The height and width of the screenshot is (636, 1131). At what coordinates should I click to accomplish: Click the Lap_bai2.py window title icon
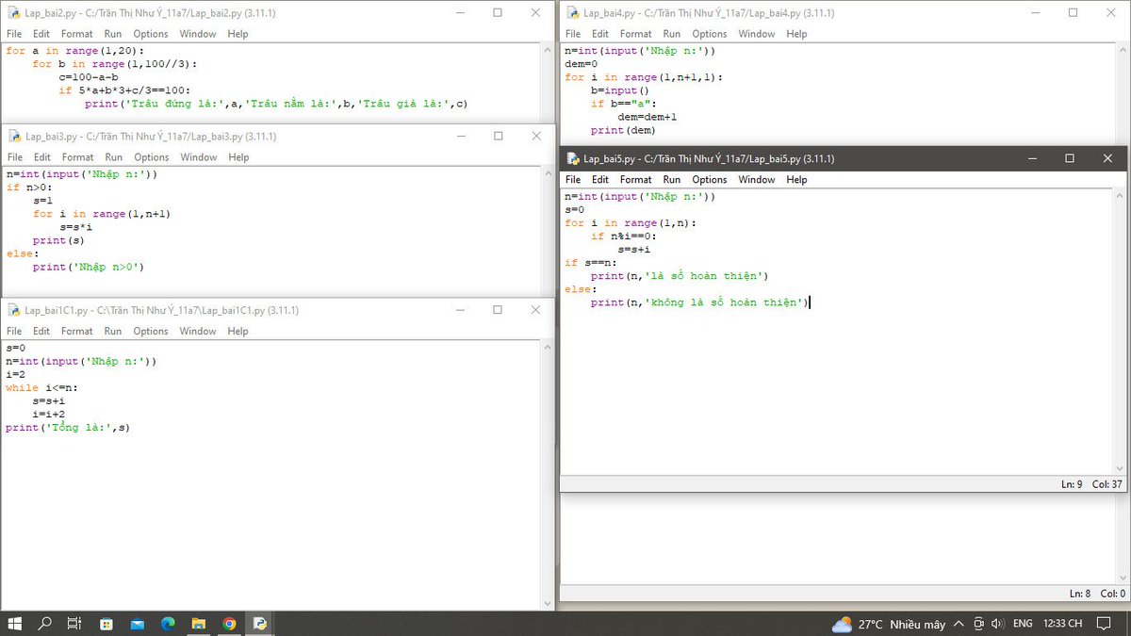[14, 13]
